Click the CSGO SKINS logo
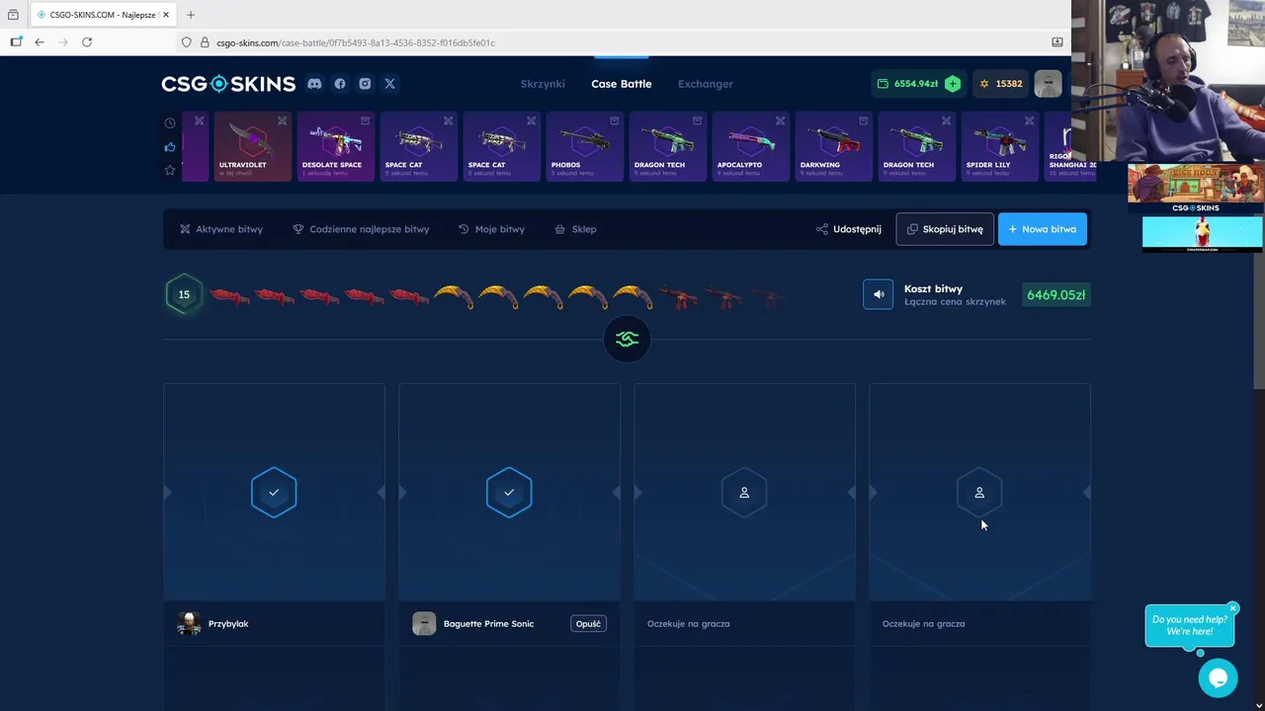This screenshot has width=1265, height=711. point(228,84)
